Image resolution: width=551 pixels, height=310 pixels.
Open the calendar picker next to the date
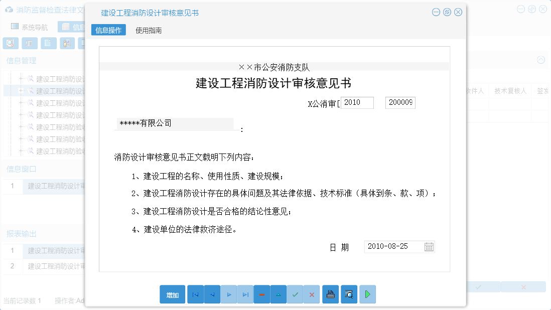click(430, 246)
